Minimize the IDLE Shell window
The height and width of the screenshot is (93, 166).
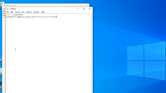[74, 5]
